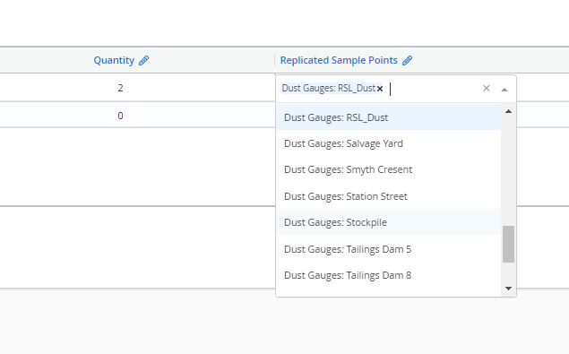Click the dropdown list scrollbar thumb
This screenshot has width=569, height=354.
(x=508, y=244)
